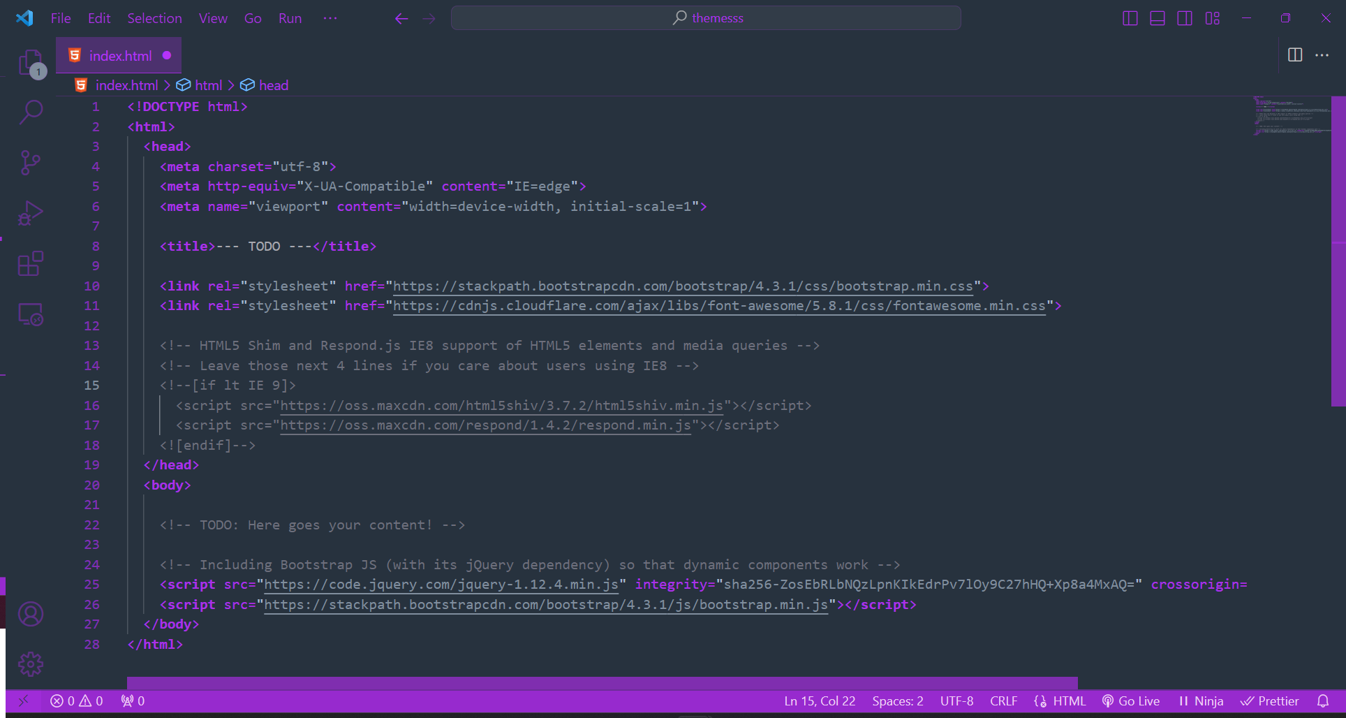Follow the jquery-1.12.4.min.js script link
This screenshot has width=1346, height=718.
[441, 585]
